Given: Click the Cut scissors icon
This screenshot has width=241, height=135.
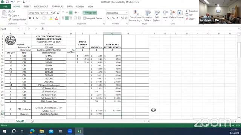Looking at the screenshot, I should [x=9, y=11].
